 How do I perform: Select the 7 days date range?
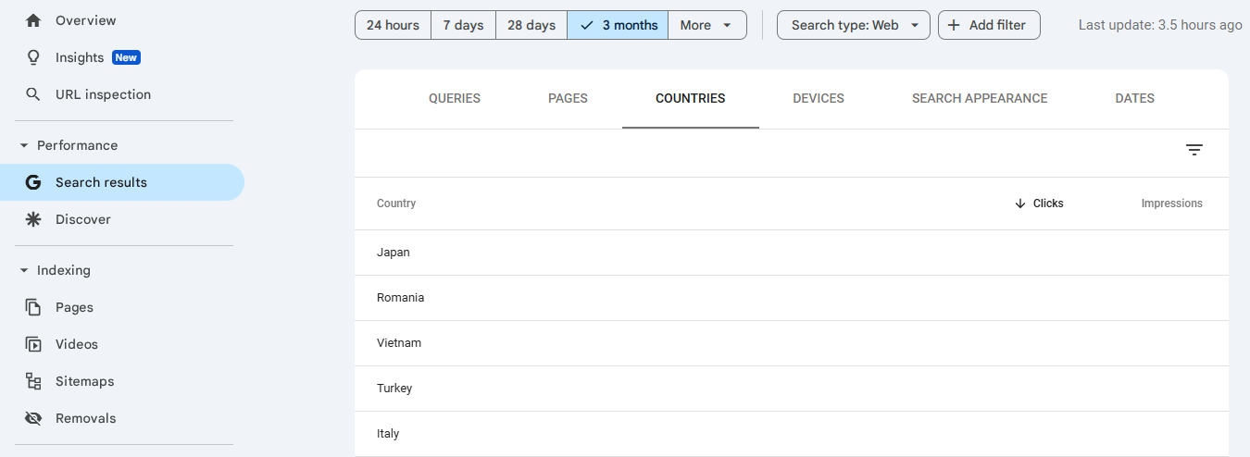[x=463, y=25]
